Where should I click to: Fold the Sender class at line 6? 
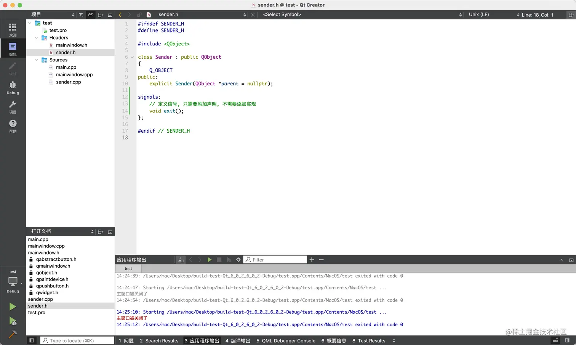(x=132, y=57)
